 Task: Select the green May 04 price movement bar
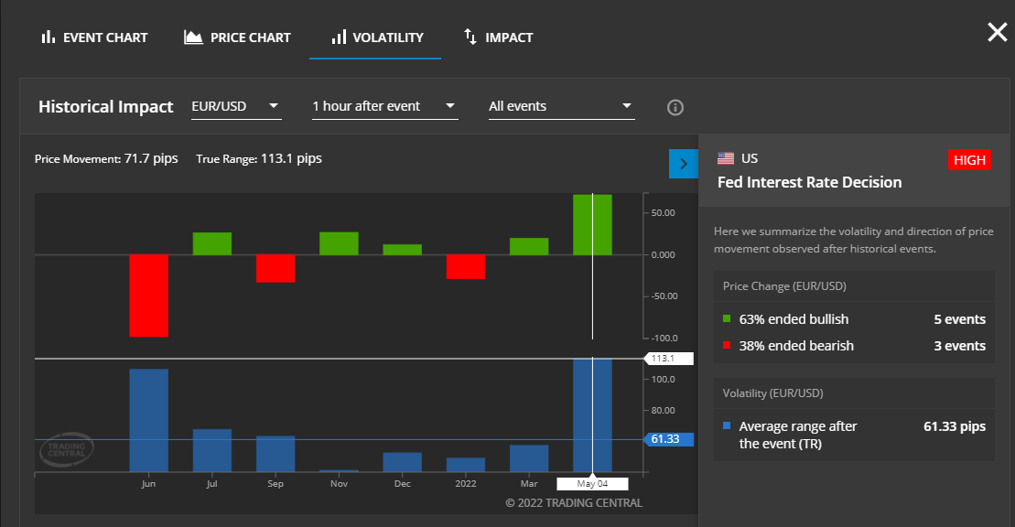(592, 225)
